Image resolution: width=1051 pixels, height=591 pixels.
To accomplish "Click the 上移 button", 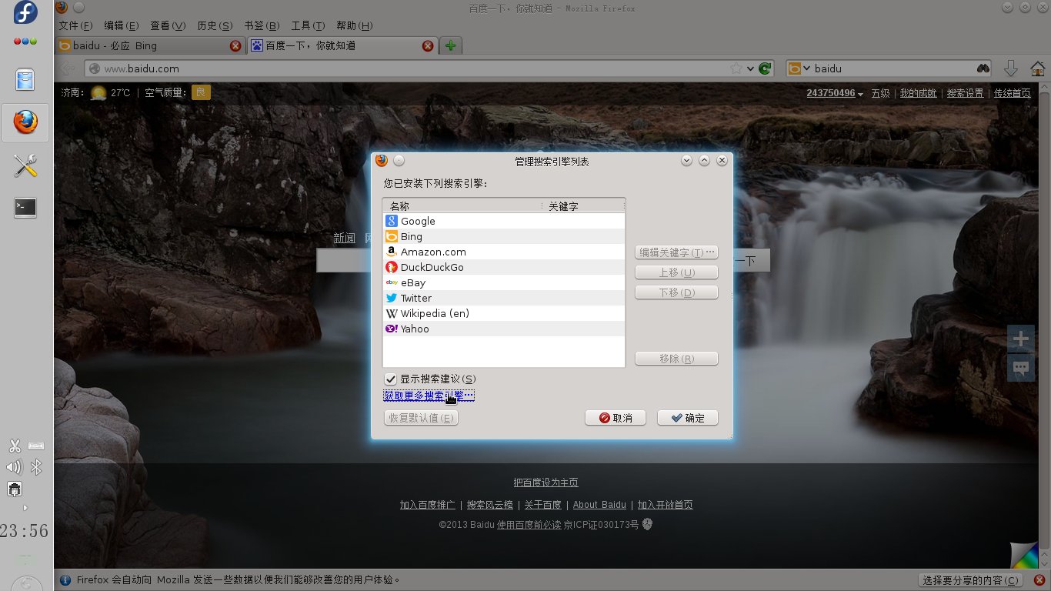I will 676,272.
